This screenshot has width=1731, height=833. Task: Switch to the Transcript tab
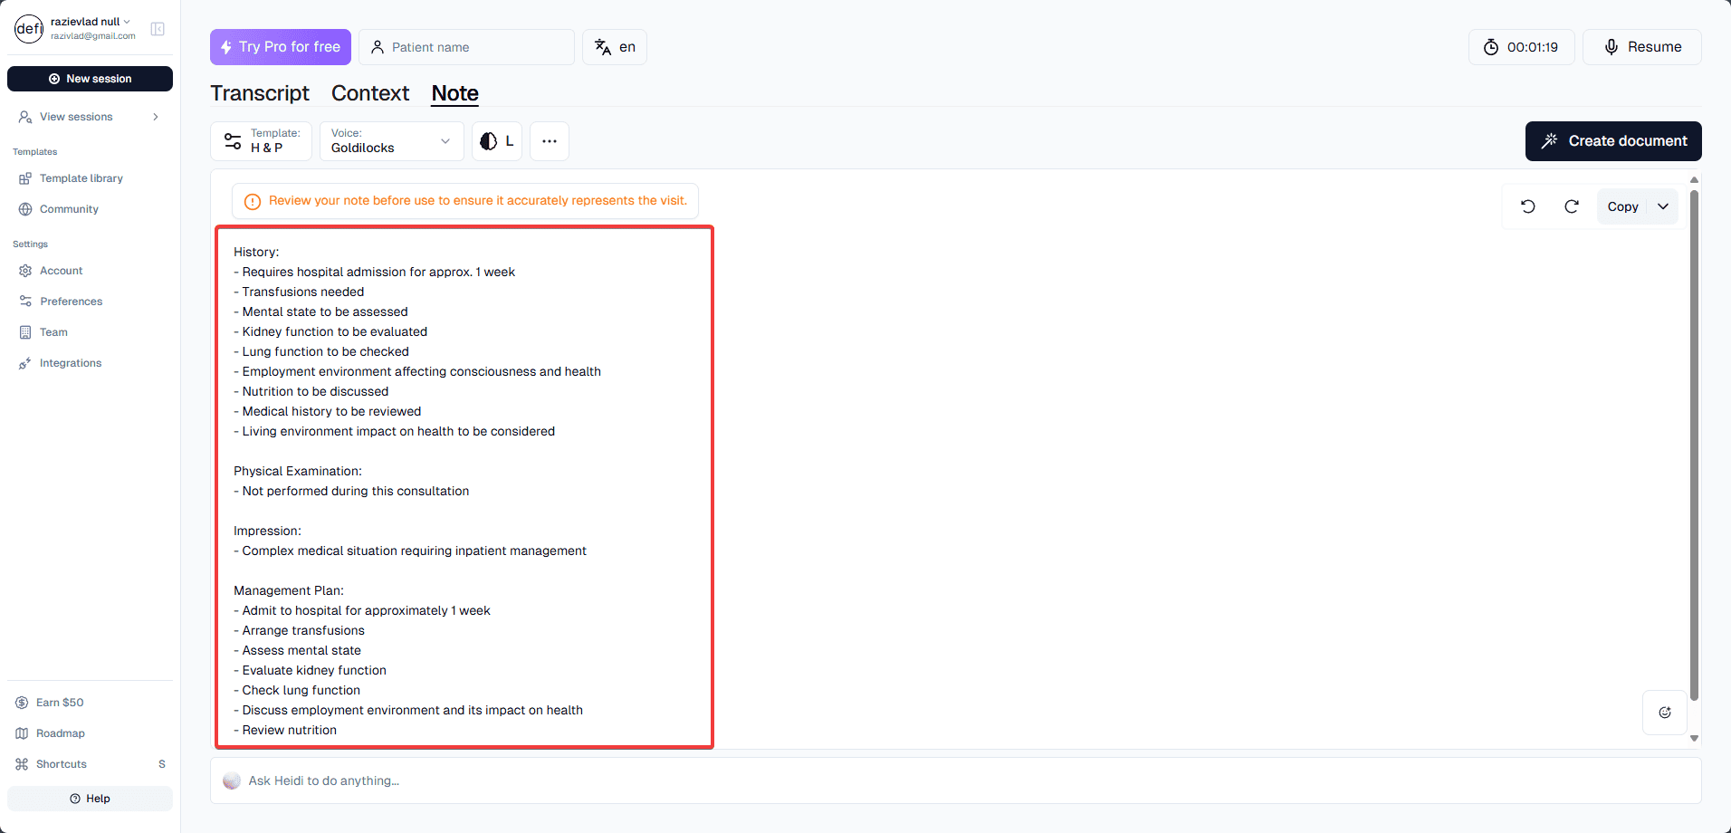260,93
